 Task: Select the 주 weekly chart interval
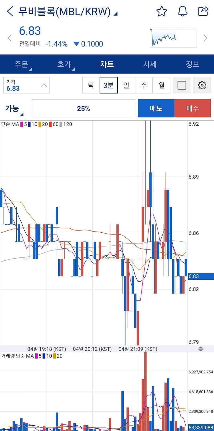[144, 85]
